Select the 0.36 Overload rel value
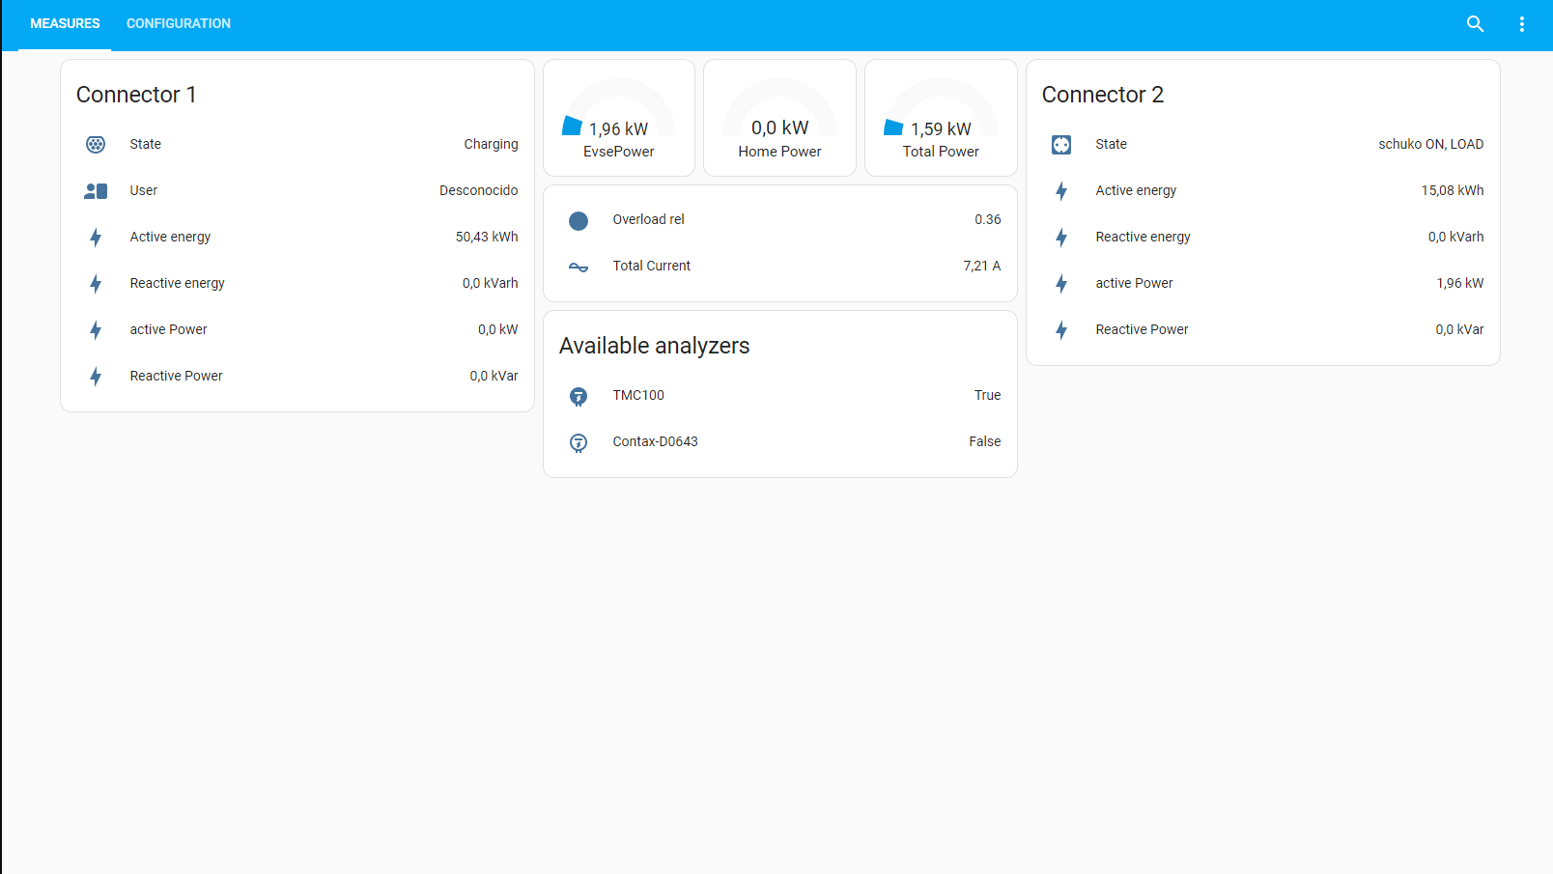Viewport: 1553px width, 874px height. (987, 219)
